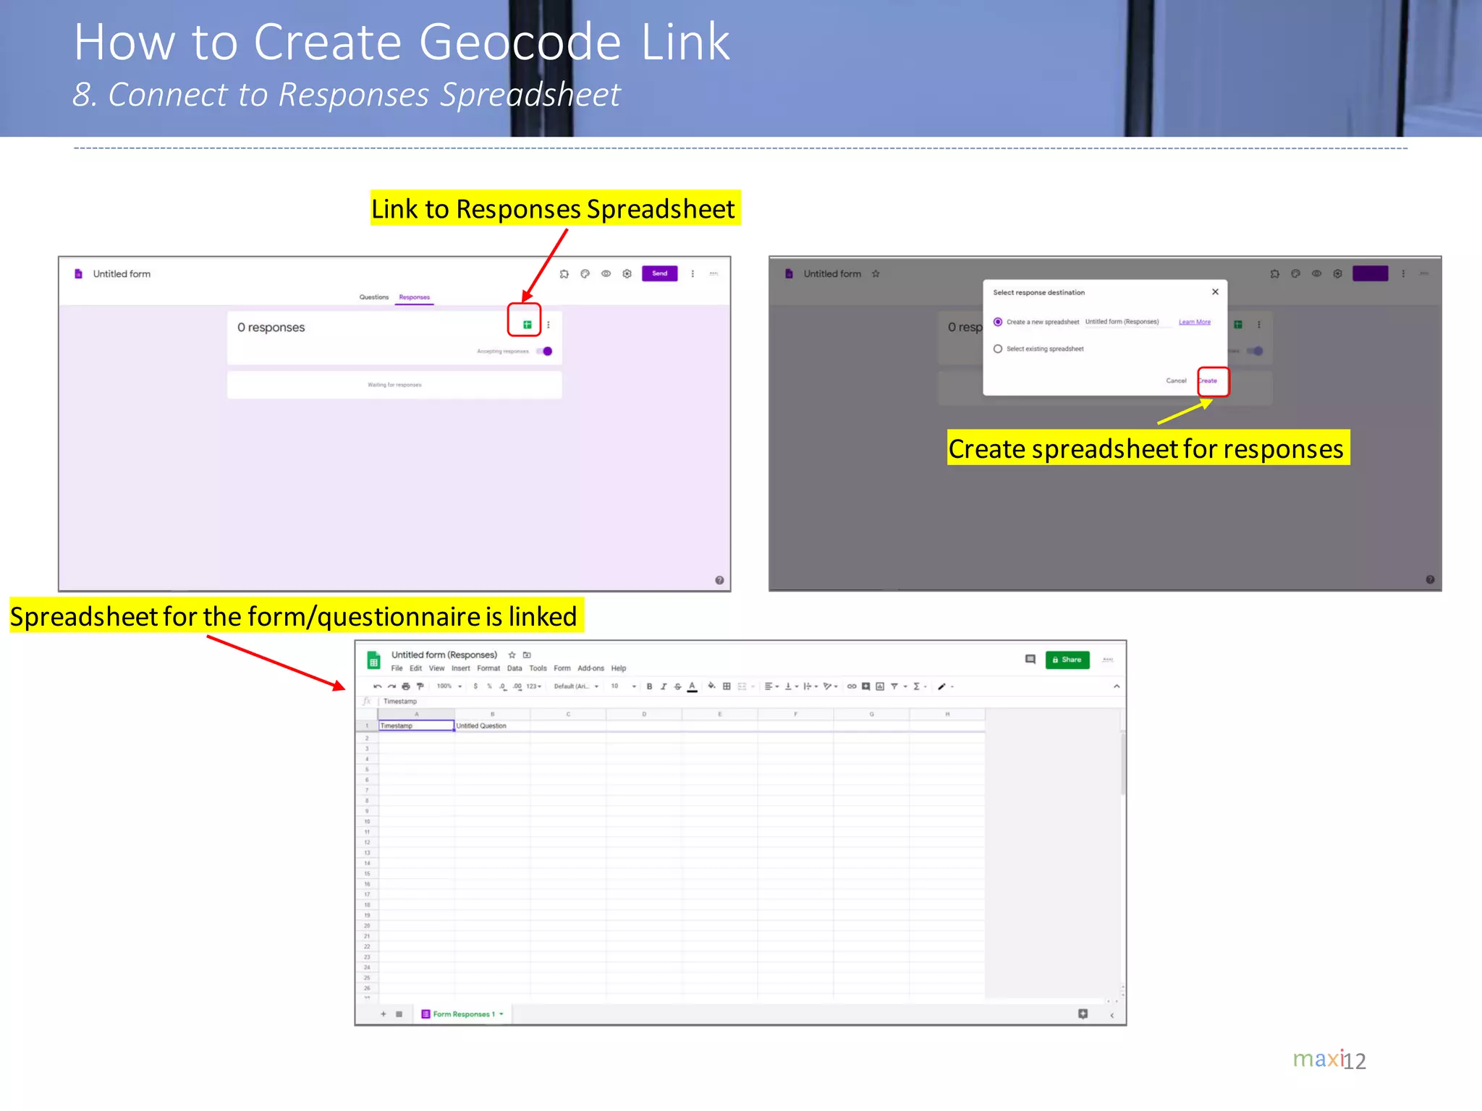Click the Undo icon in Sheets toolbar

pyautogui.click(x=377, y=686)
